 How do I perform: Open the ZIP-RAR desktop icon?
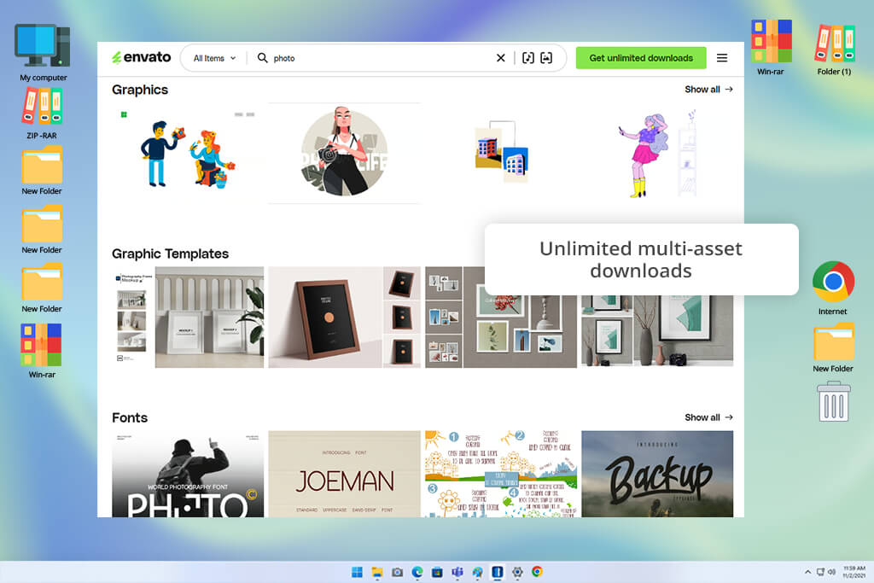[x=42, y=114]
